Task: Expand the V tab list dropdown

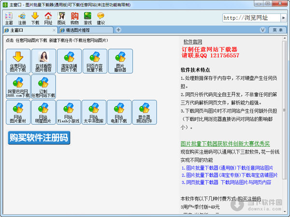Action: [x=262, y=30]
